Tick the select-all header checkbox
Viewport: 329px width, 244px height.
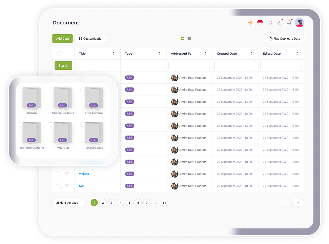click(59, 54)
